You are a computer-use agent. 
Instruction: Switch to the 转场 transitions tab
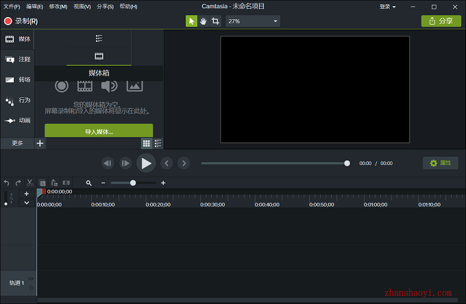click(x=18, y=79)
